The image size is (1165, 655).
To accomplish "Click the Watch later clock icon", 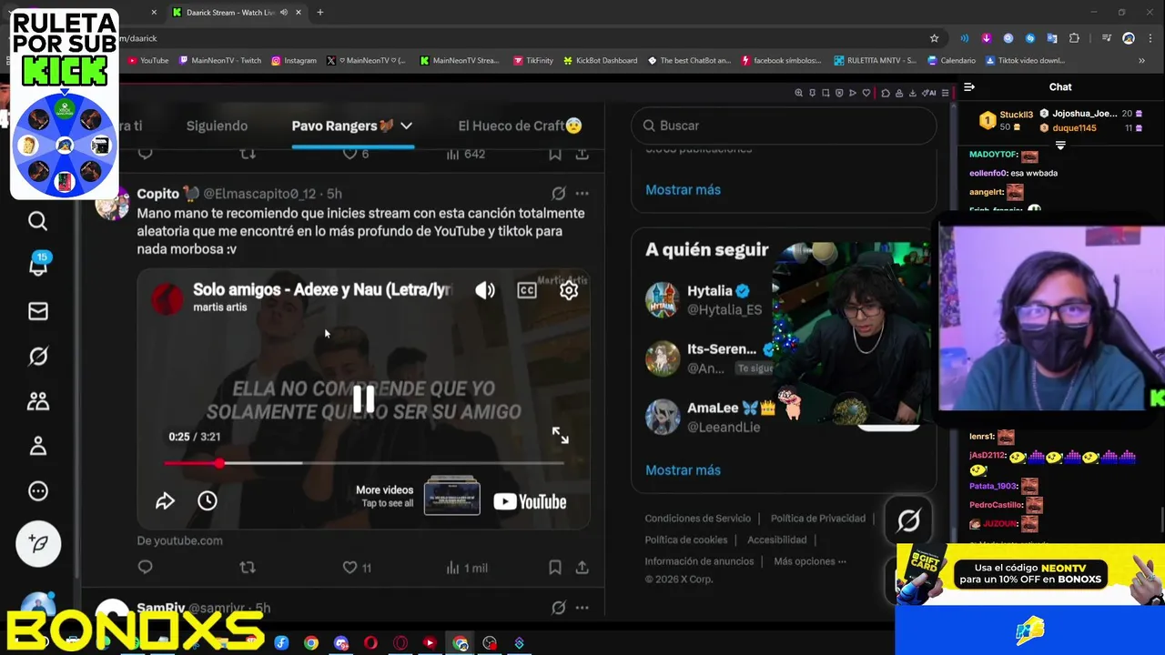I will 208,501.
